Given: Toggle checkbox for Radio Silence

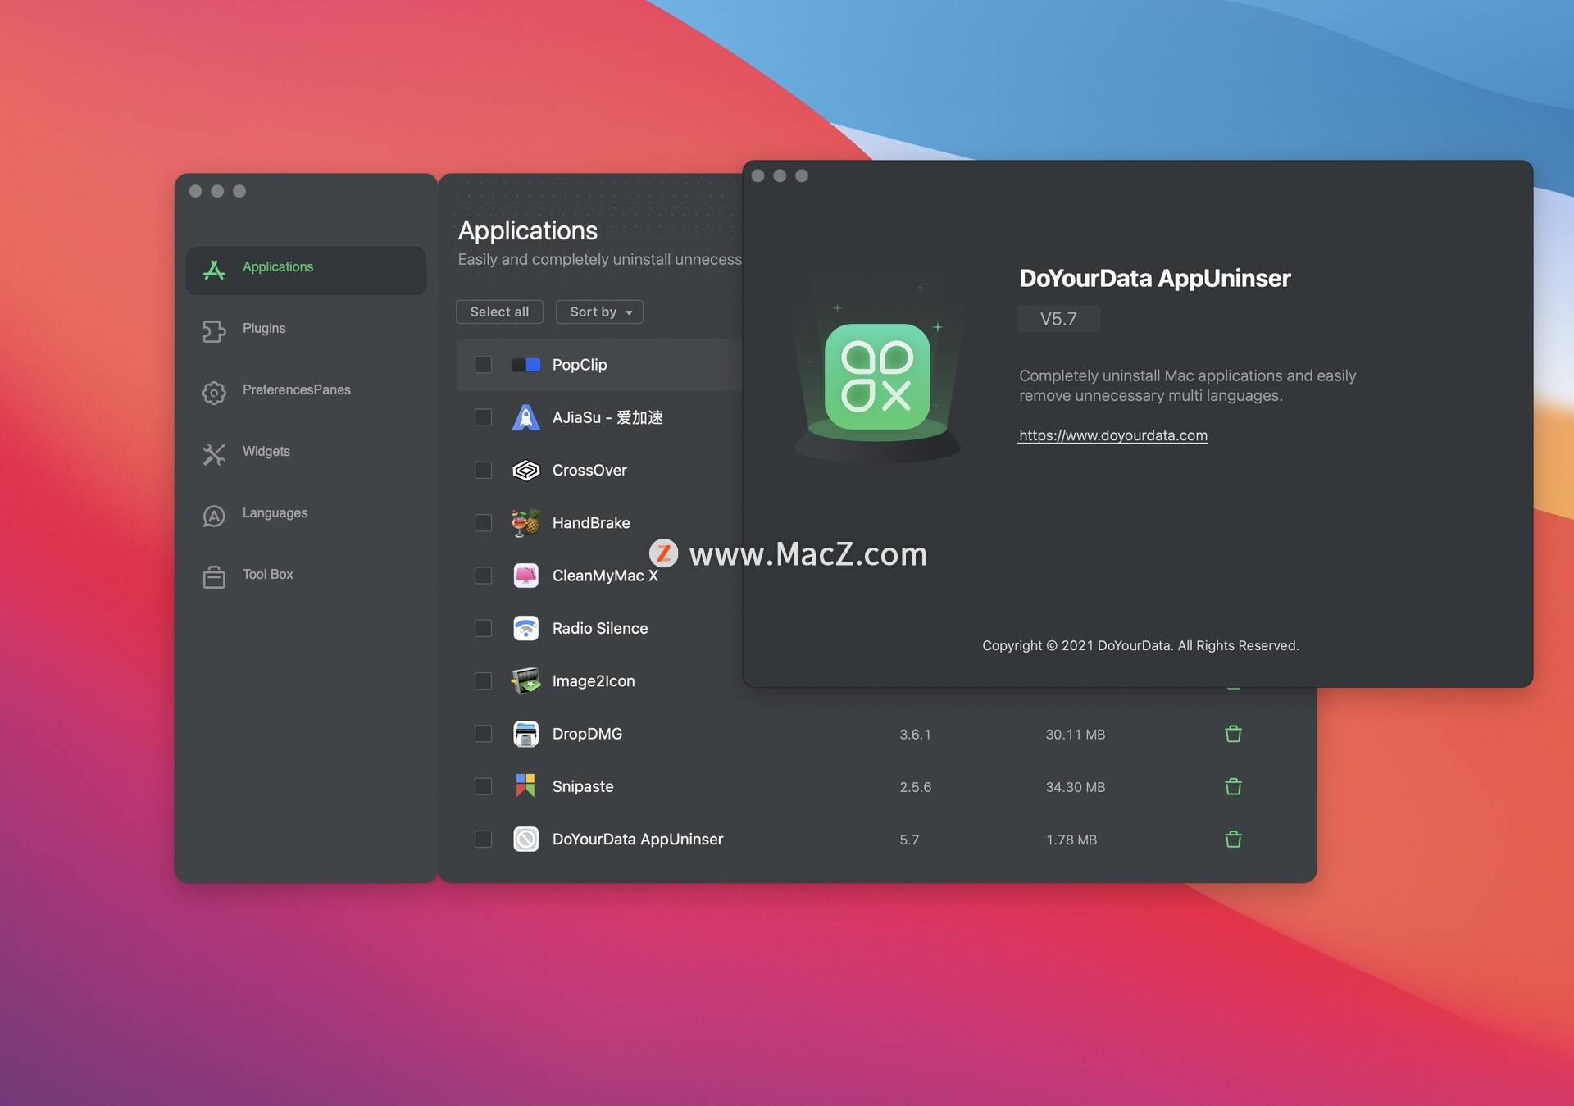Looking at the screenshot, I should click(x=481, y=627).
